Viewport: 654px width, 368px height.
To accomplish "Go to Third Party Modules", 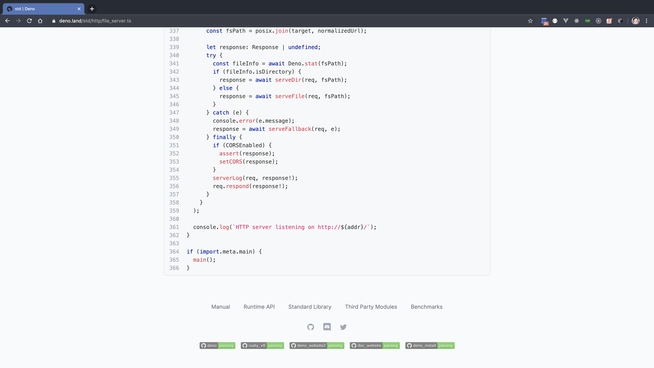I will coord(371,307).
